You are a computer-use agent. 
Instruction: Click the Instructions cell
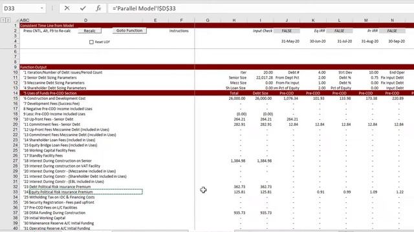179,31
